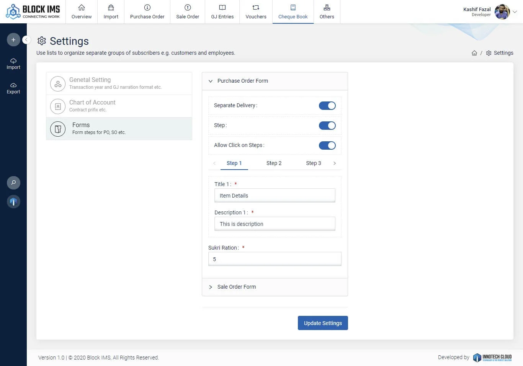
Task: Disable the Separate Delivery toggle
Action: tap(327, 106)
